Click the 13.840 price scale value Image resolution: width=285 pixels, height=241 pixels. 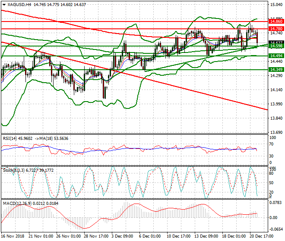[x=276, y=118]
